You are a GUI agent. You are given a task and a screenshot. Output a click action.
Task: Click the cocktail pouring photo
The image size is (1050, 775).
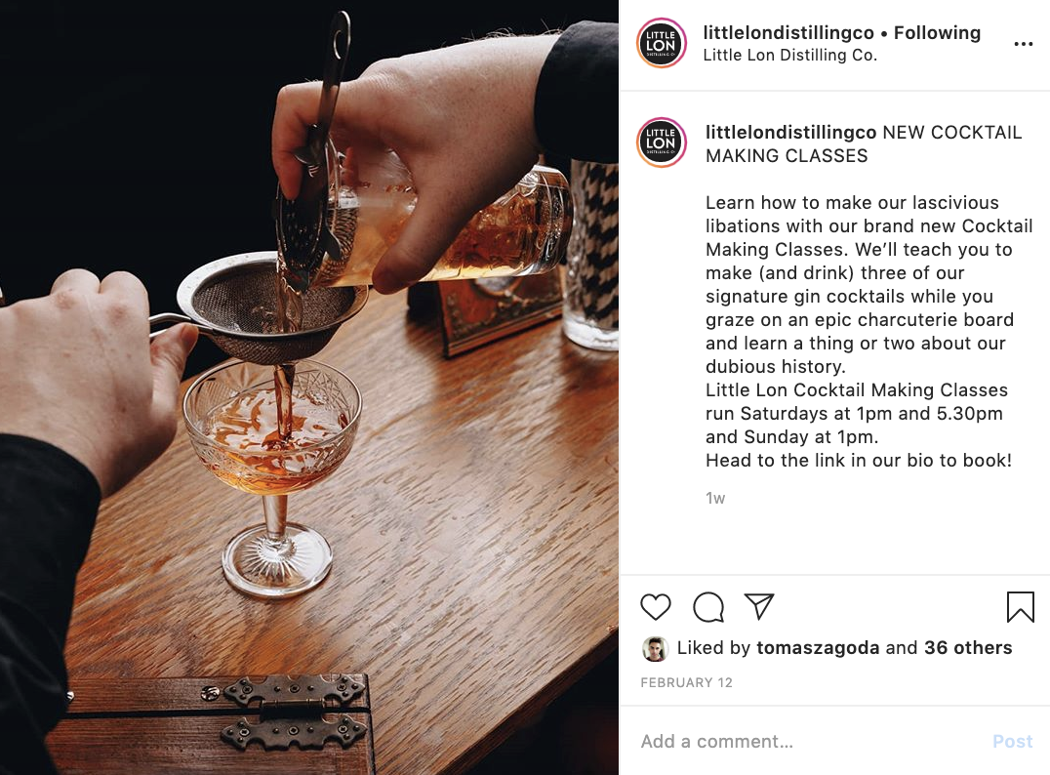click(309, 387)
